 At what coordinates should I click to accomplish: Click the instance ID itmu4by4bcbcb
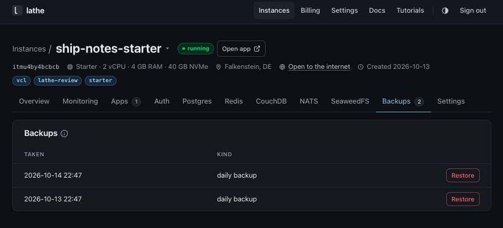pyautogui.click(x=36, y=67)
